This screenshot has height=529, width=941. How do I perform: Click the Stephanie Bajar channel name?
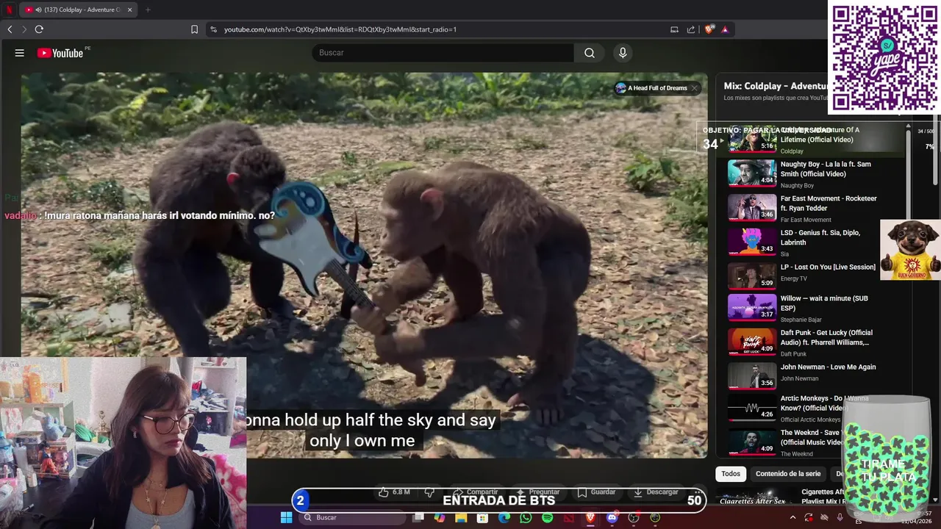click(x=801, y=320)
